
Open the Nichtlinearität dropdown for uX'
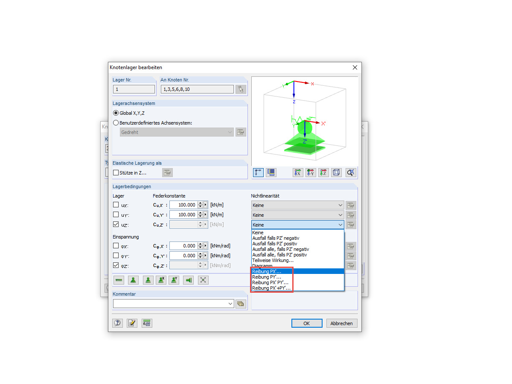point(340,205)
